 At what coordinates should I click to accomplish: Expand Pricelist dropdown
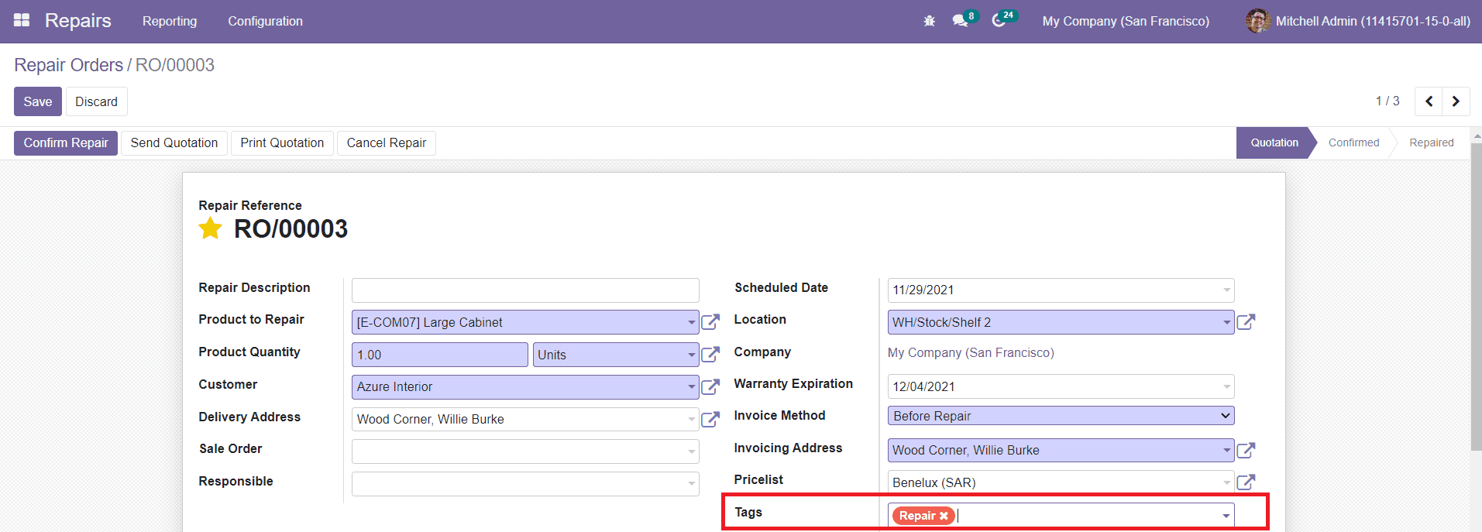1226,482
